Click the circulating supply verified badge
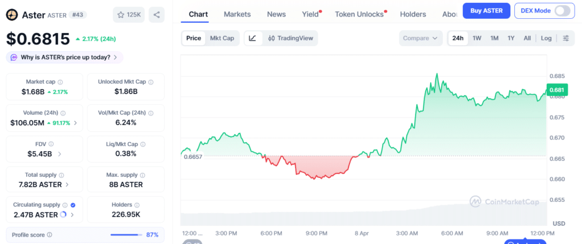This screenshot has height=244, width=582. 73,205
